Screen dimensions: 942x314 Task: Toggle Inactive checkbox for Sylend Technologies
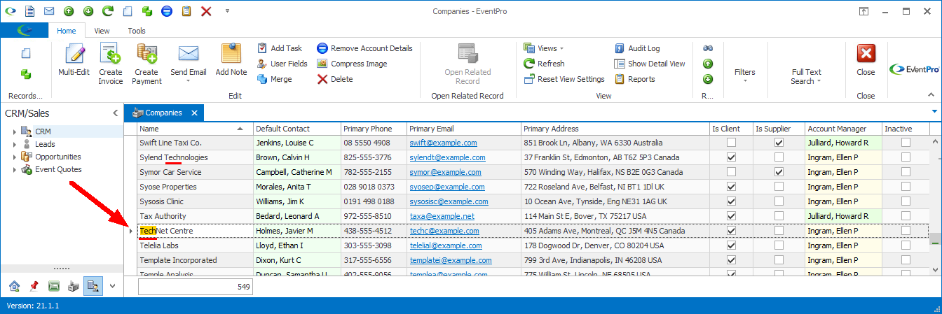(906, 157)
